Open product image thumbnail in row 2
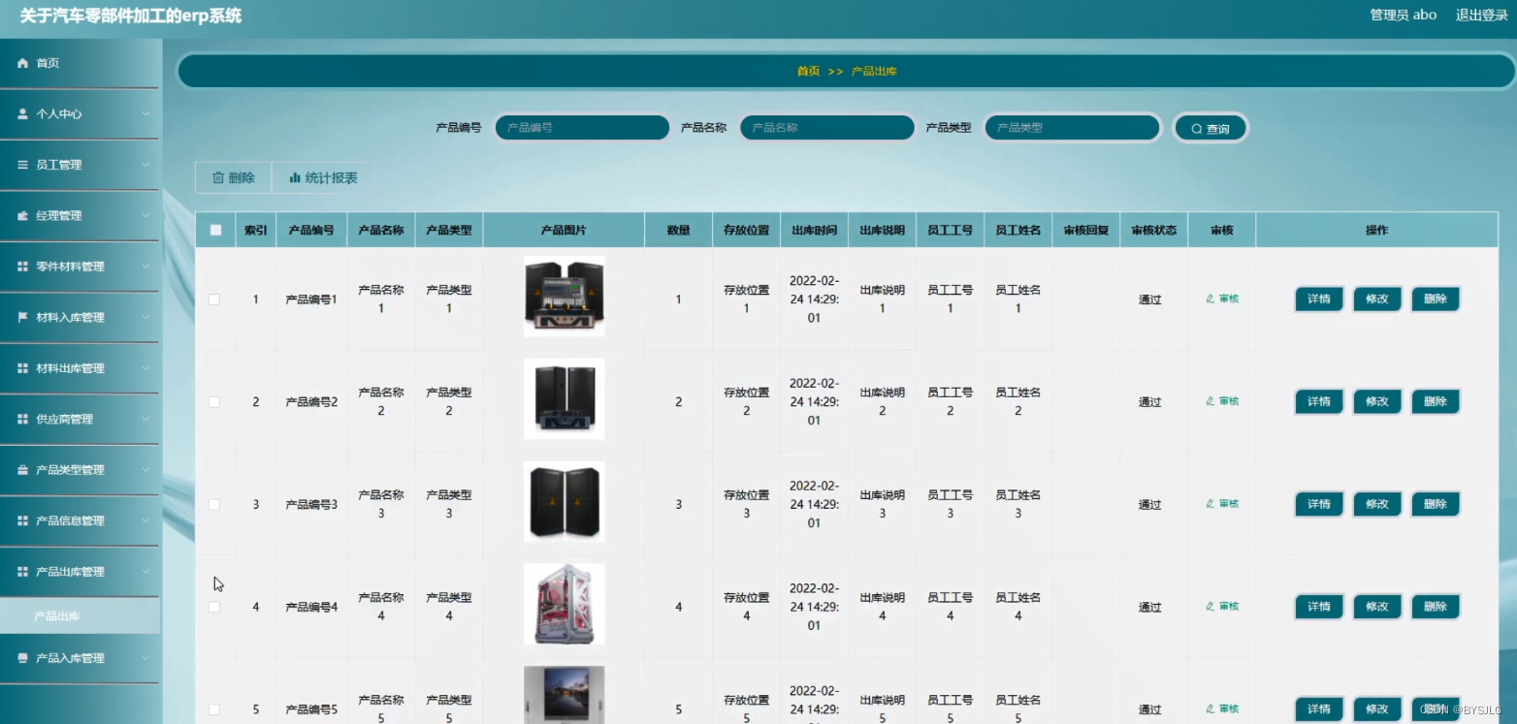 565,399
